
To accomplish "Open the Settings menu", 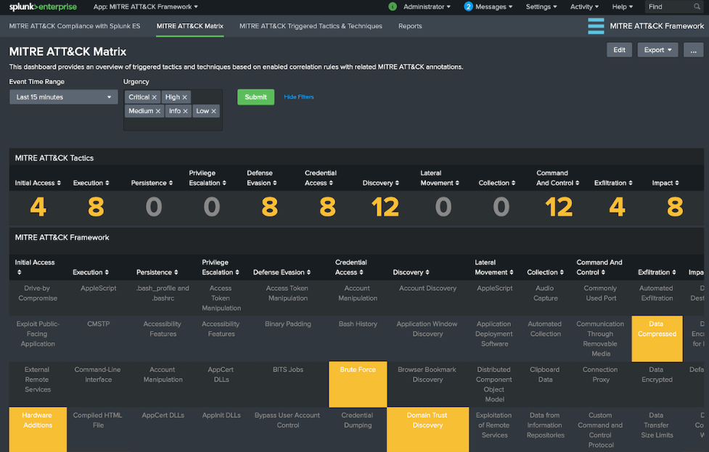I will pos(541,7).
